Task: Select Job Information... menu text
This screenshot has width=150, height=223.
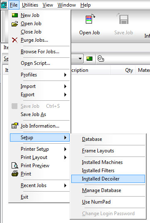Action: point(40,126)
